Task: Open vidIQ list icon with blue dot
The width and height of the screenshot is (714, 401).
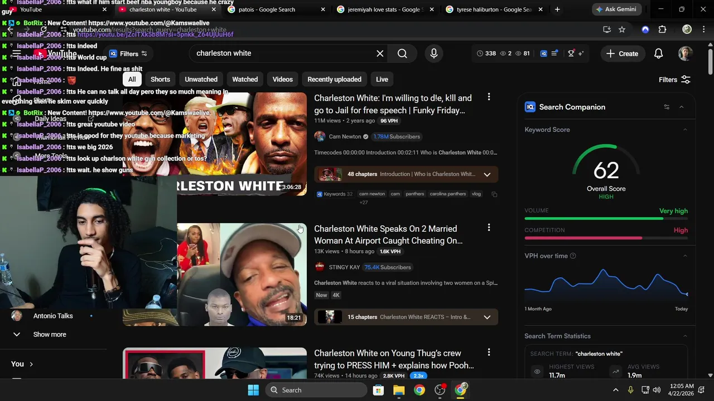Action: (x=554, y=53)
